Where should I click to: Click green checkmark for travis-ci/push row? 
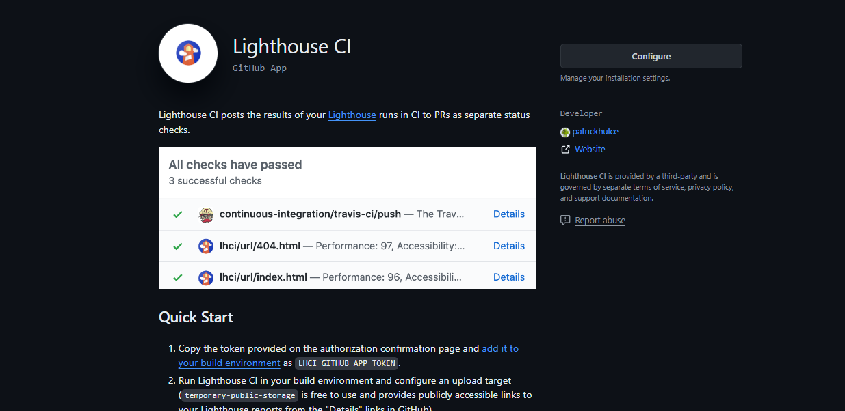(178, 214)
